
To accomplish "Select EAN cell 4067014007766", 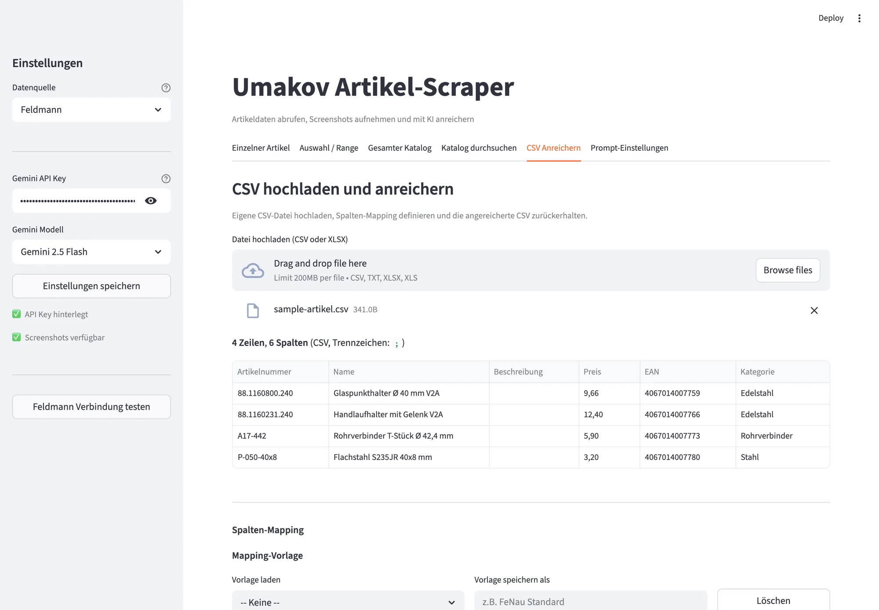I will (688, 415).
